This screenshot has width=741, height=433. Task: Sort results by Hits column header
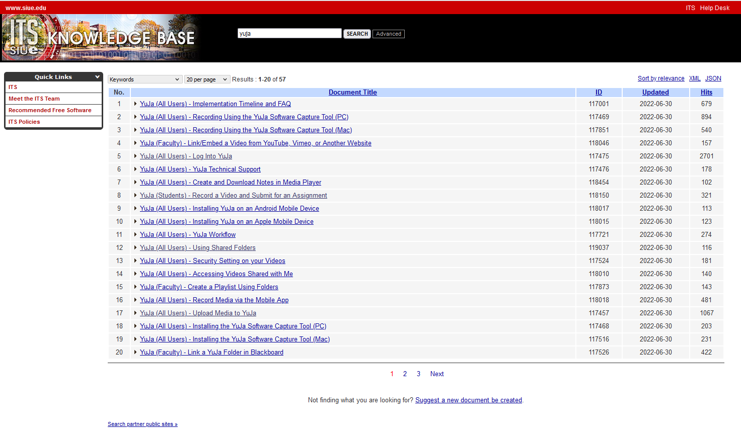(706, 93)
